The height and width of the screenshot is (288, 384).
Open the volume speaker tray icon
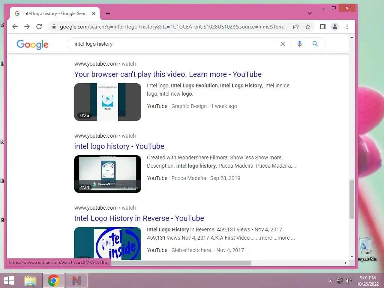(x=349, y=280)
